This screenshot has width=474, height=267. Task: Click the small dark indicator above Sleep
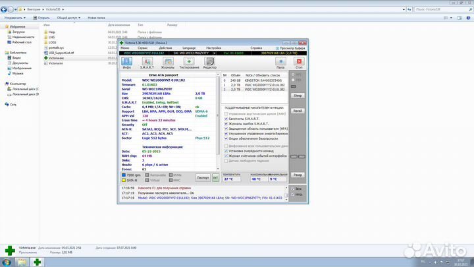tap(293, 86)
